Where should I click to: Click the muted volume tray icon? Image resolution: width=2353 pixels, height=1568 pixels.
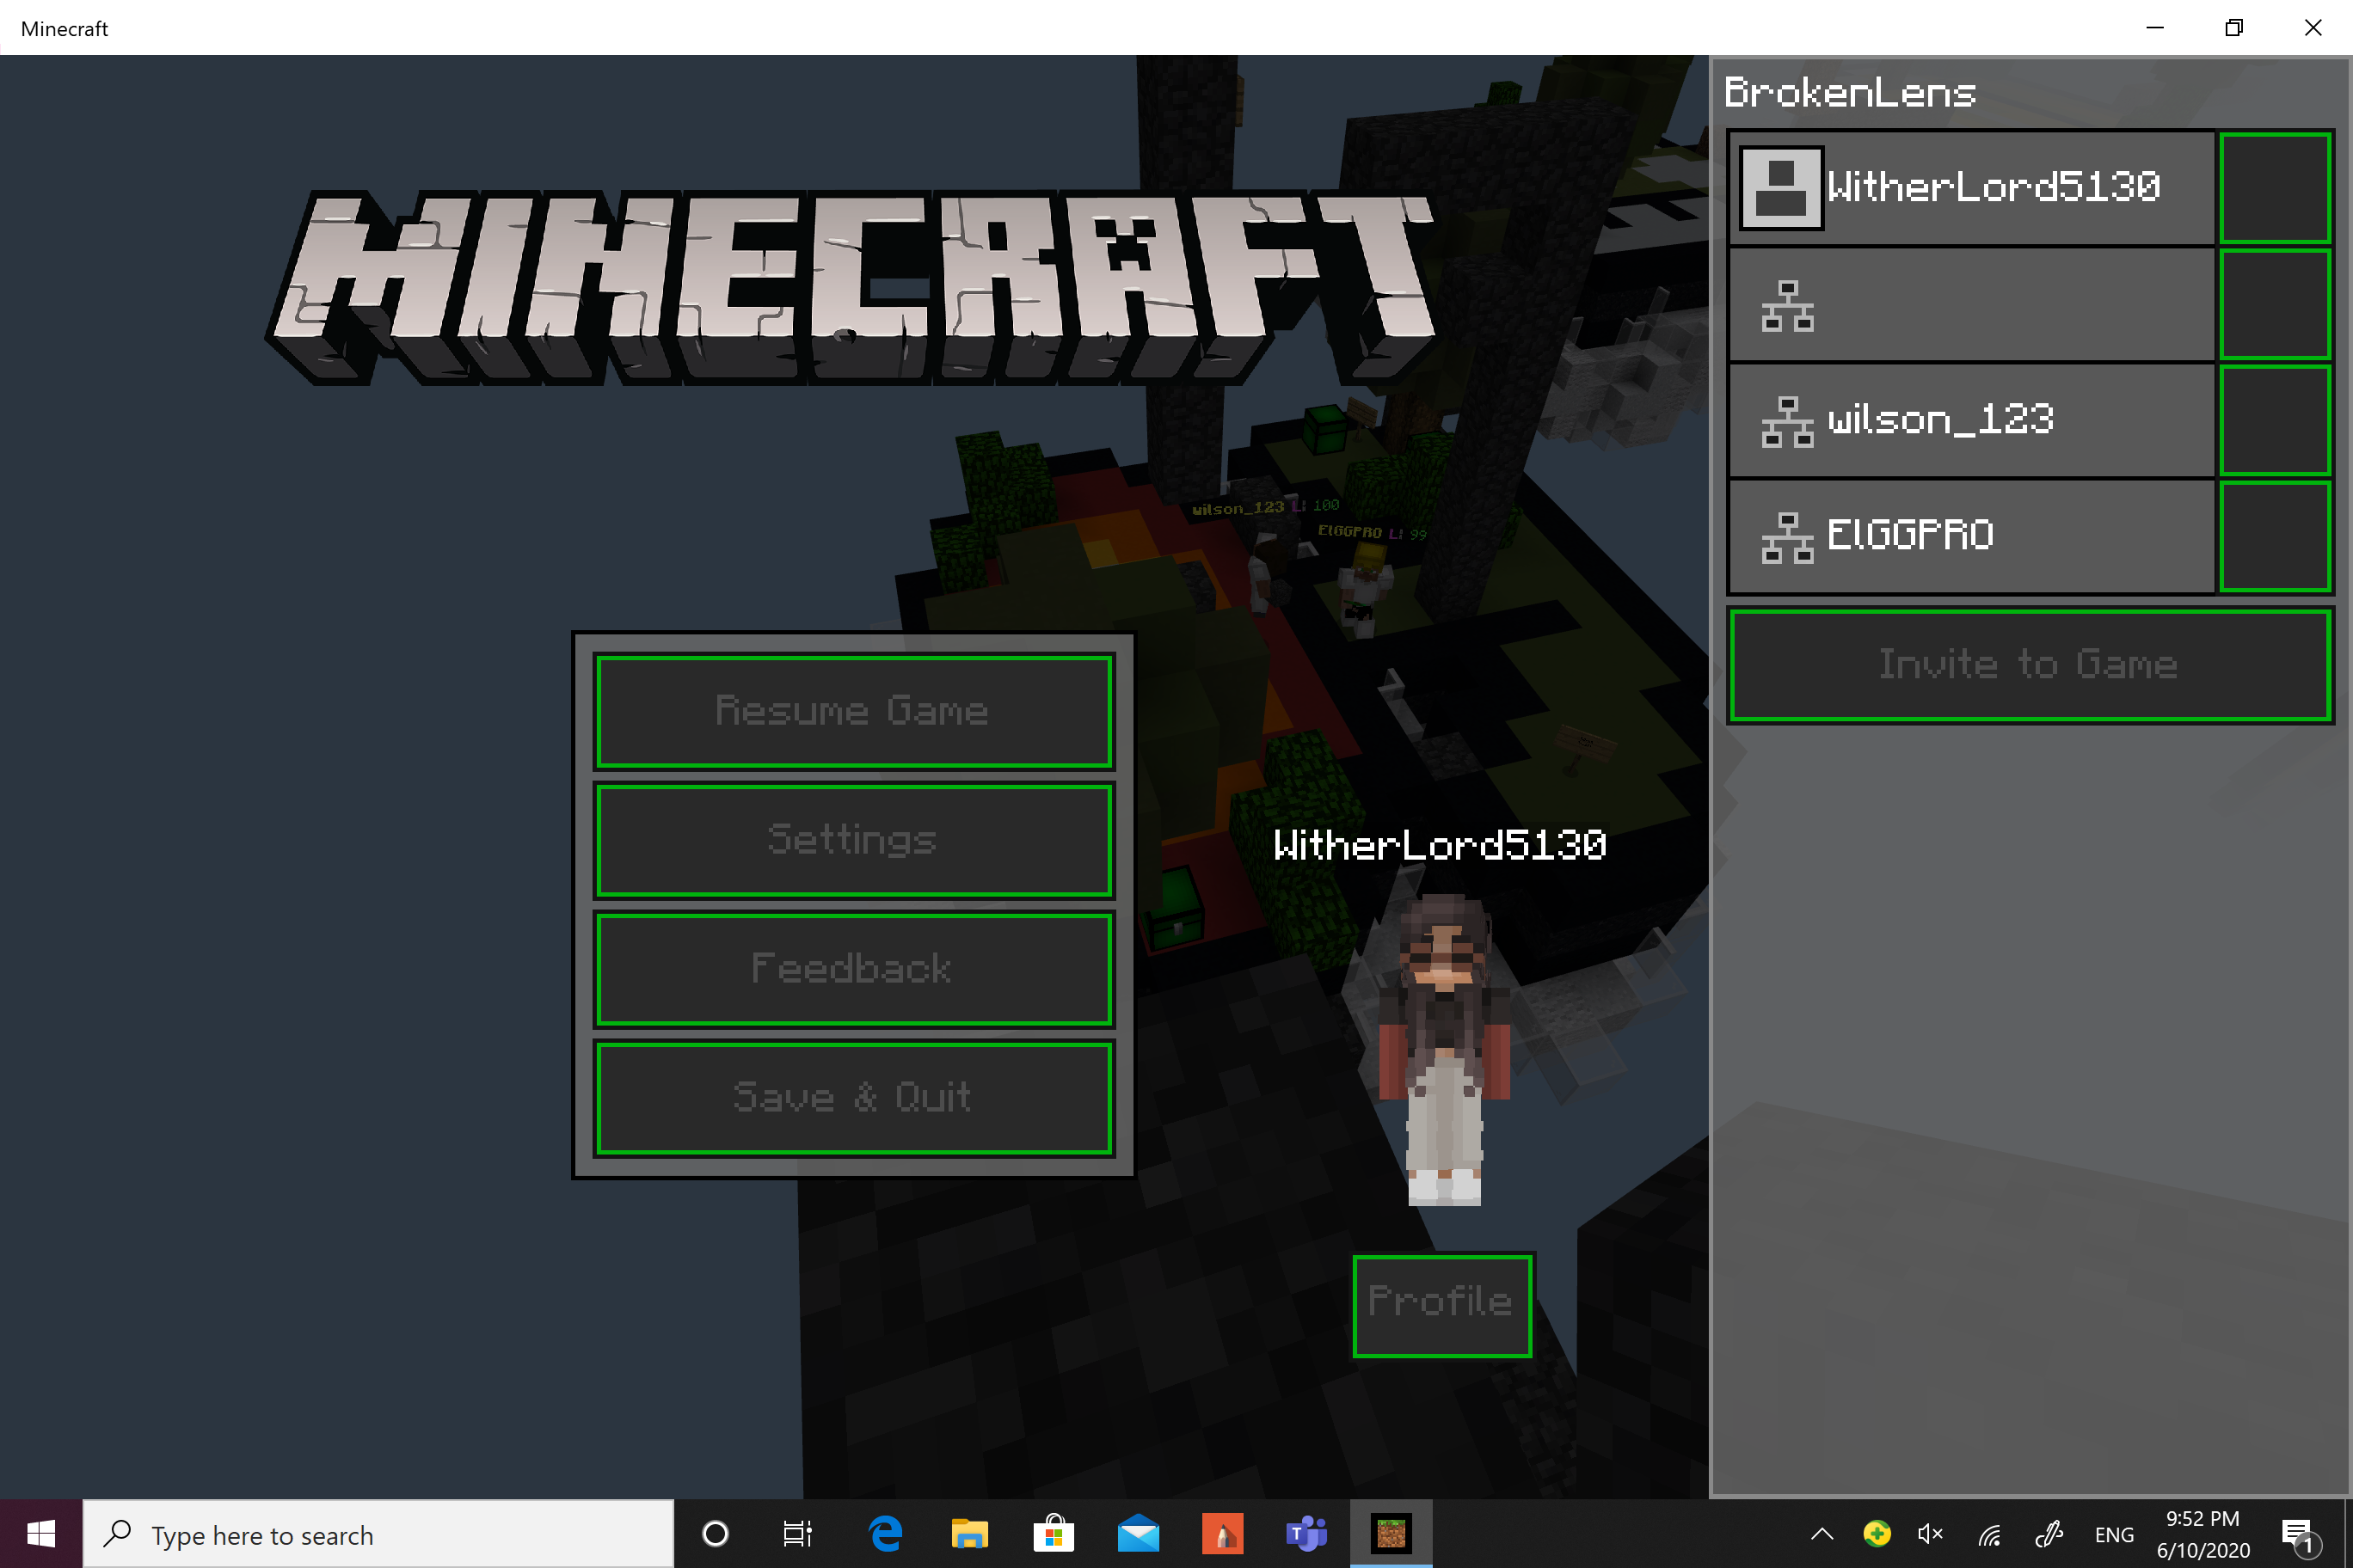1931,1534
